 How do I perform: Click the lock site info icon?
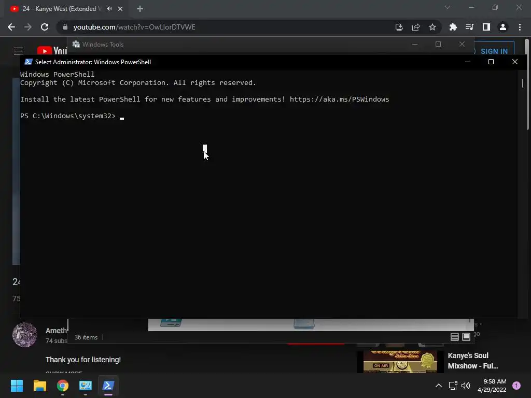click(65, 27)
